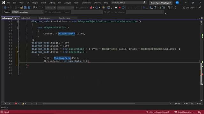Screen dimensions: 204x114
Task: Click the Continue debugging button
Action: tap(81, 8)
